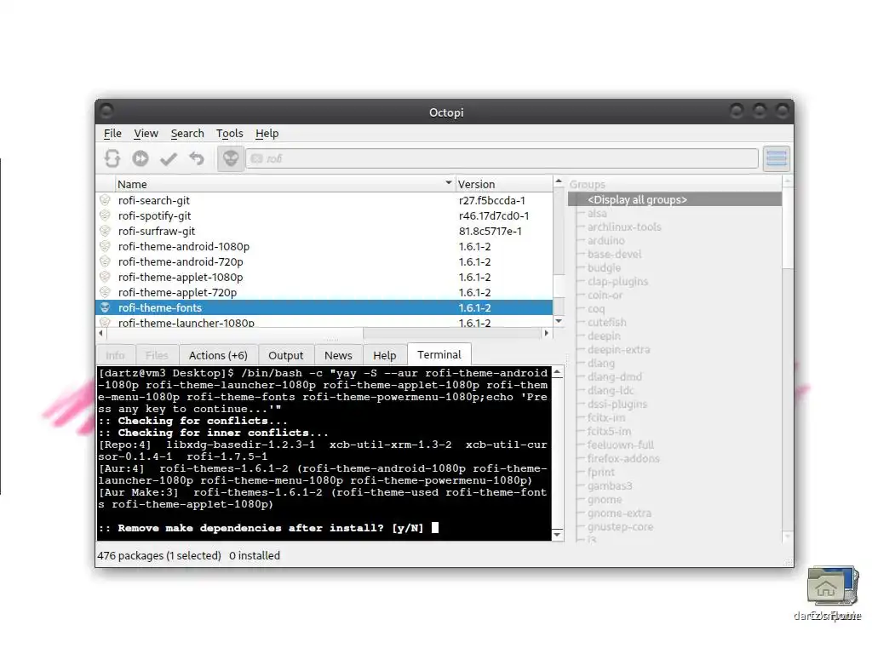Select the budgie group
The width and height of the screenshot is (872, 654).
604,268
